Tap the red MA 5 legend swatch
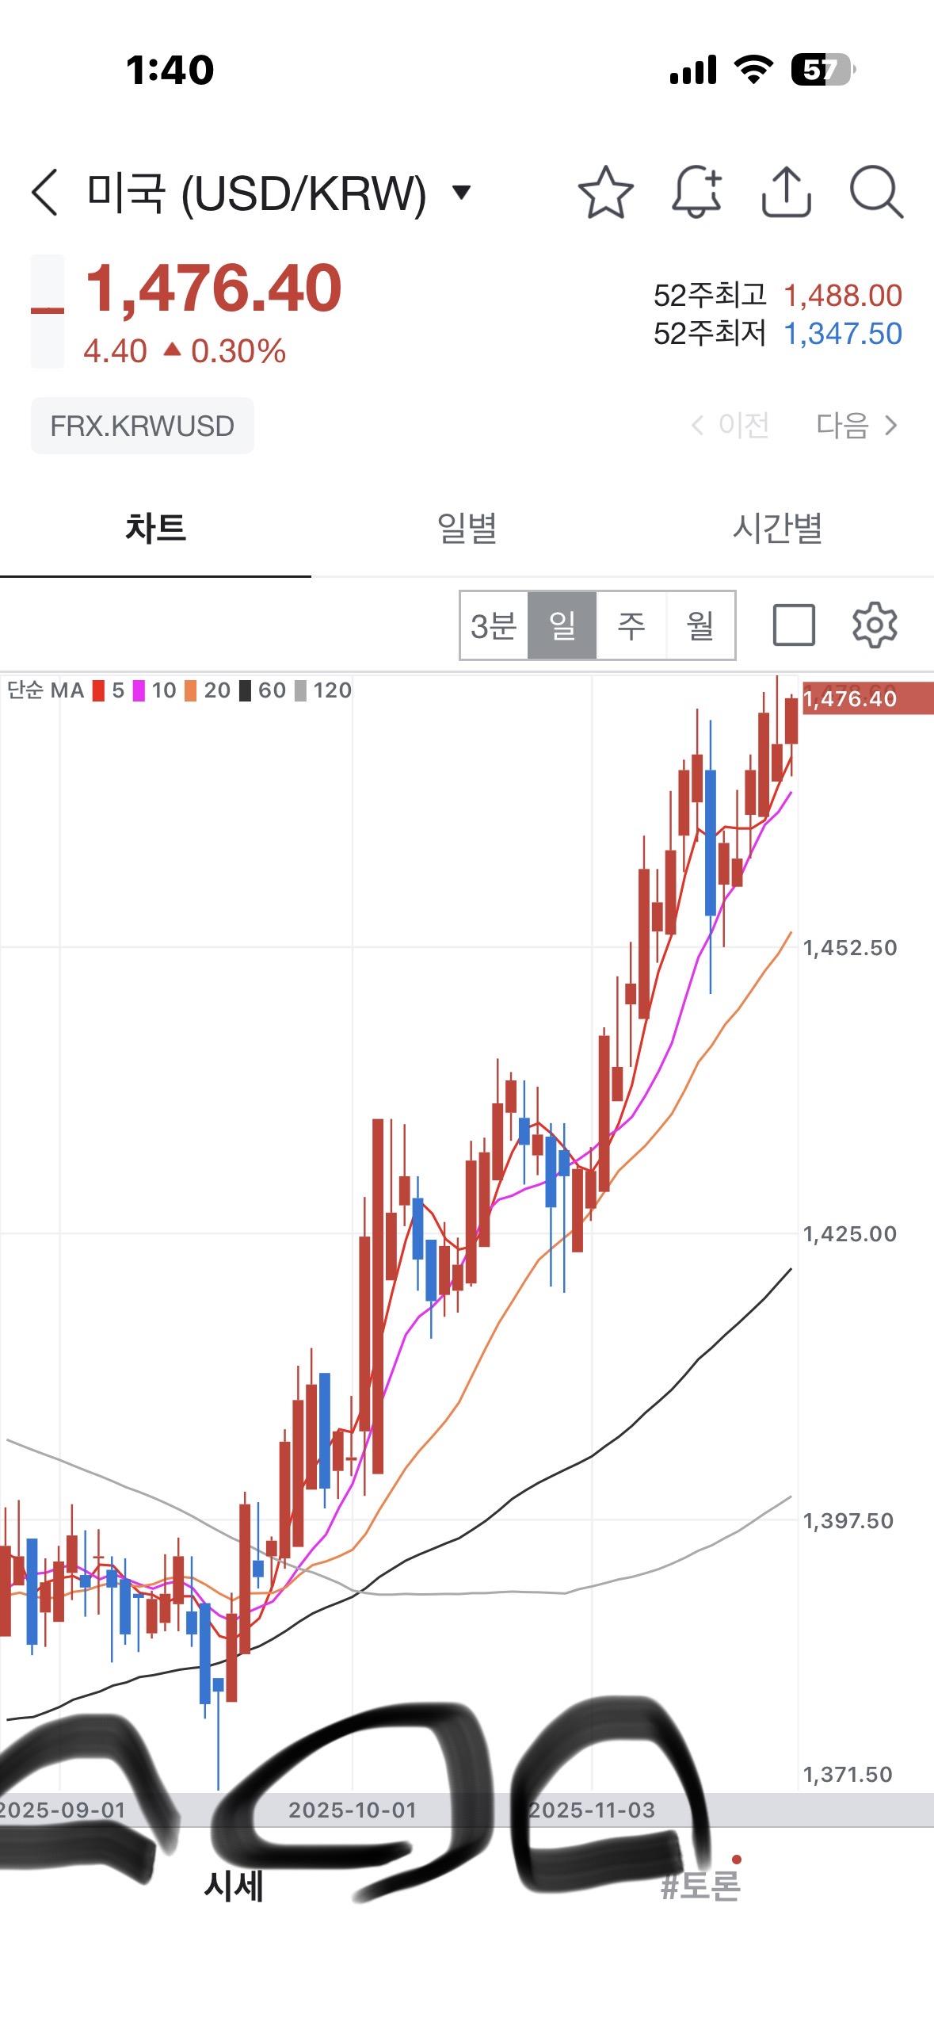This screenshot has height=2026, width=934. [99, 691]
